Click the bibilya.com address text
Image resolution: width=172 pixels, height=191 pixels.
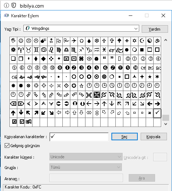32,6
